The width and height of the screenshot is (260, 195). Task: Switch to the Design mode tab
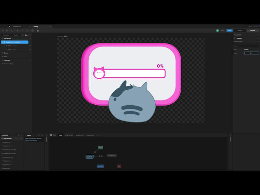240,31
